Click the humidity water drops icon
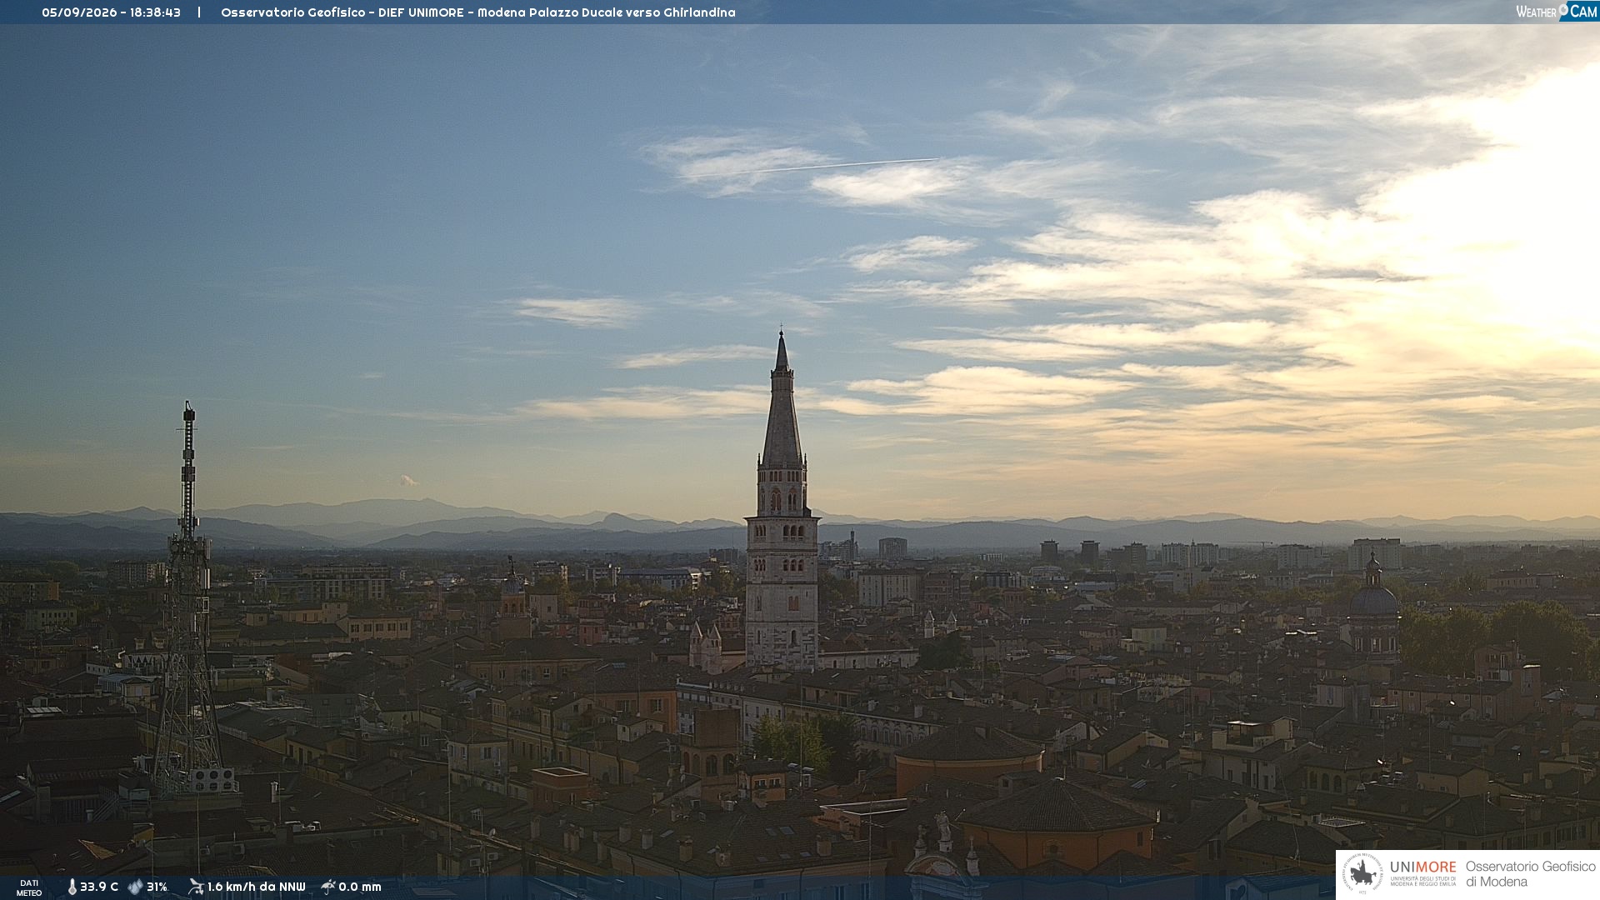1600x900 pixels. (135, 887)
